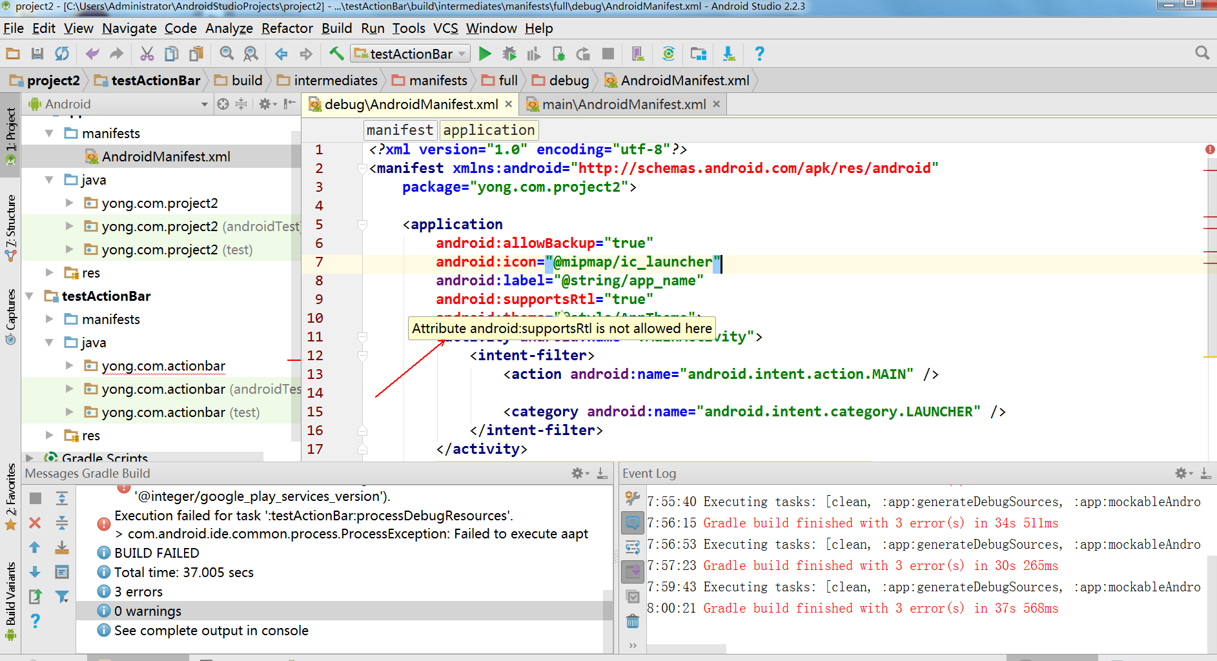Toggle soft wraps icon in Event Log
Screen dimensions: 1217x661
633,547
